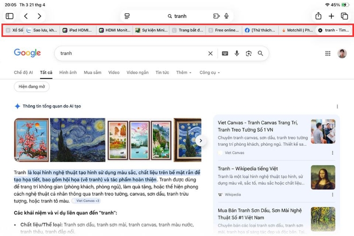This screenshot has height=236, width=354.
Task: Open Tranh – Wikipedia tiếng Việt link
Action: (x=248, y=169)
